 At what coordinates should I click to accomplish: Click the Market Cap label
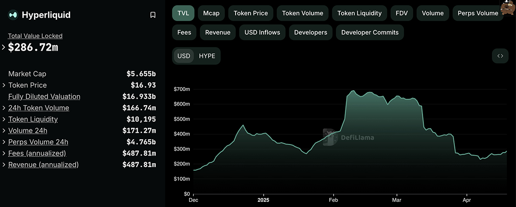pyautogui.click(x=27, y=74)
